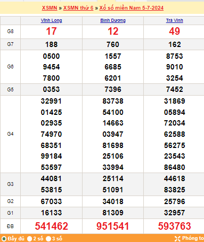Click G6 number 3254

point(175,78)
